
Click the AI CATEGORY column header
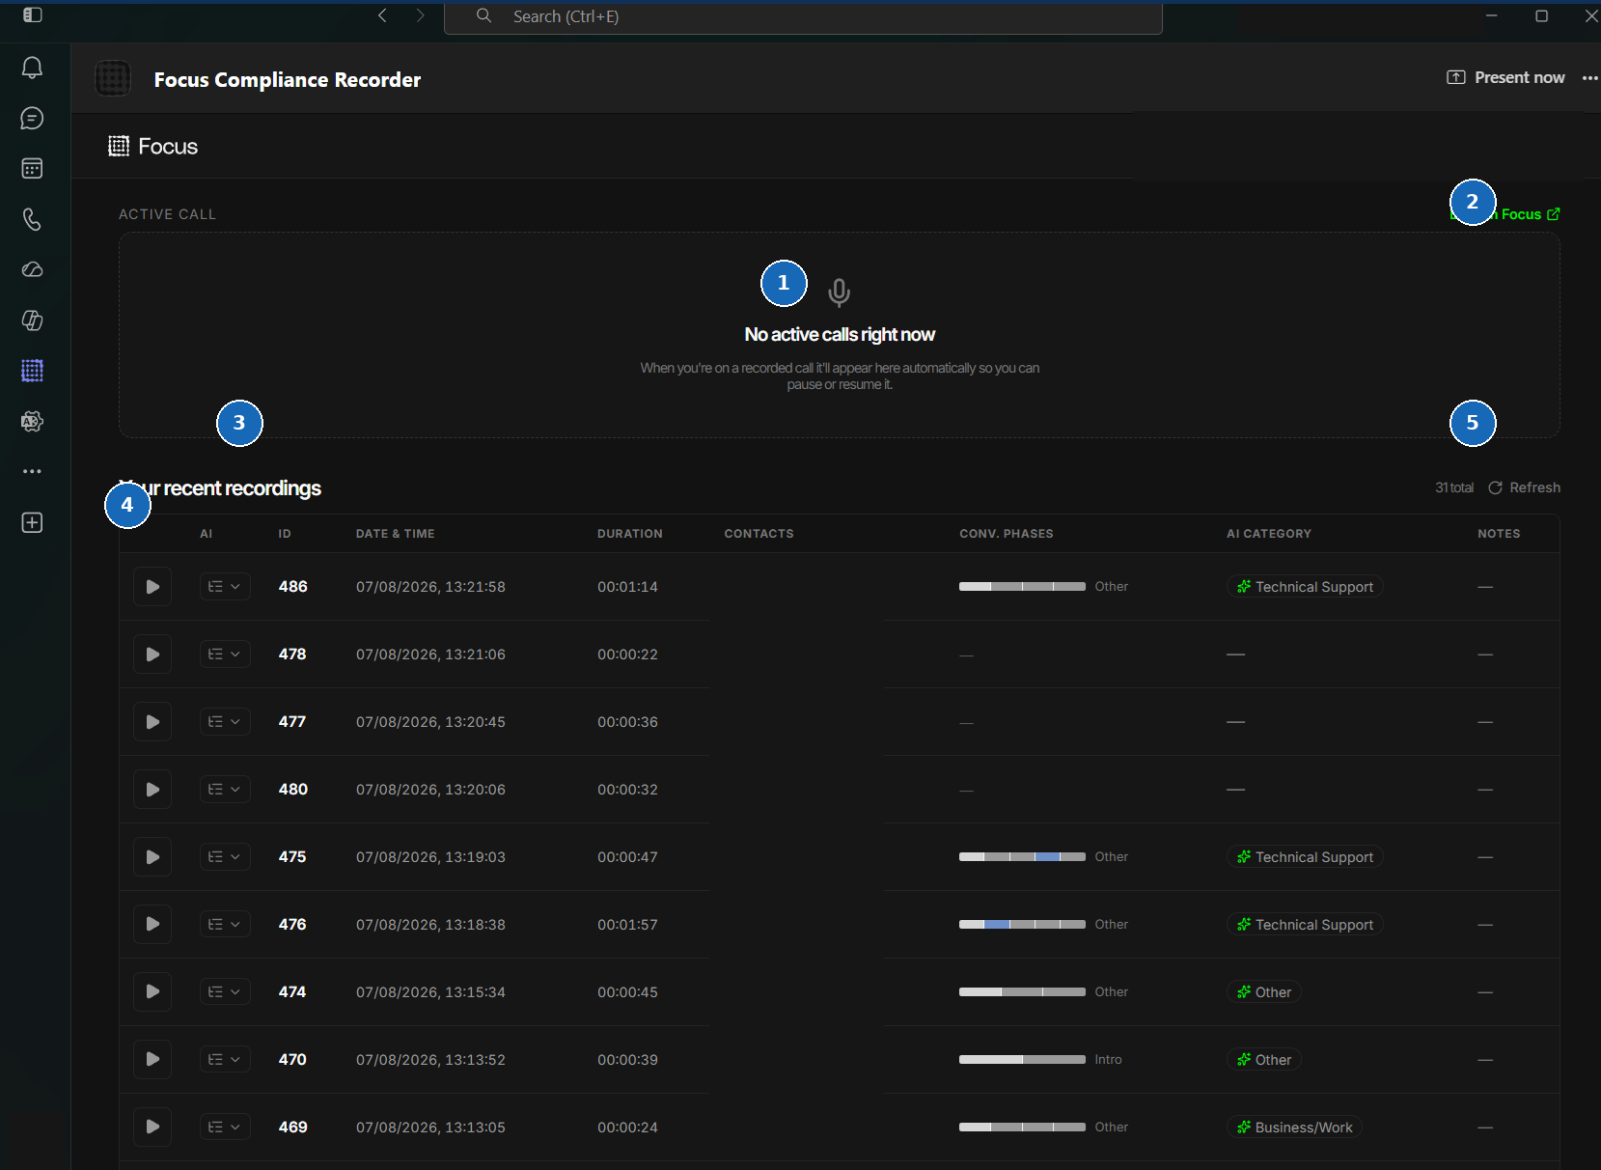coord(1269,534)
